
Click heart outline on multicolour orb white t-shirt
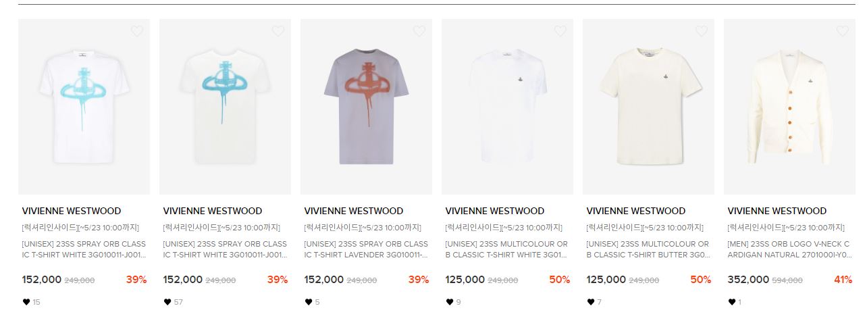pyautogui.click(x=560, y=31)
